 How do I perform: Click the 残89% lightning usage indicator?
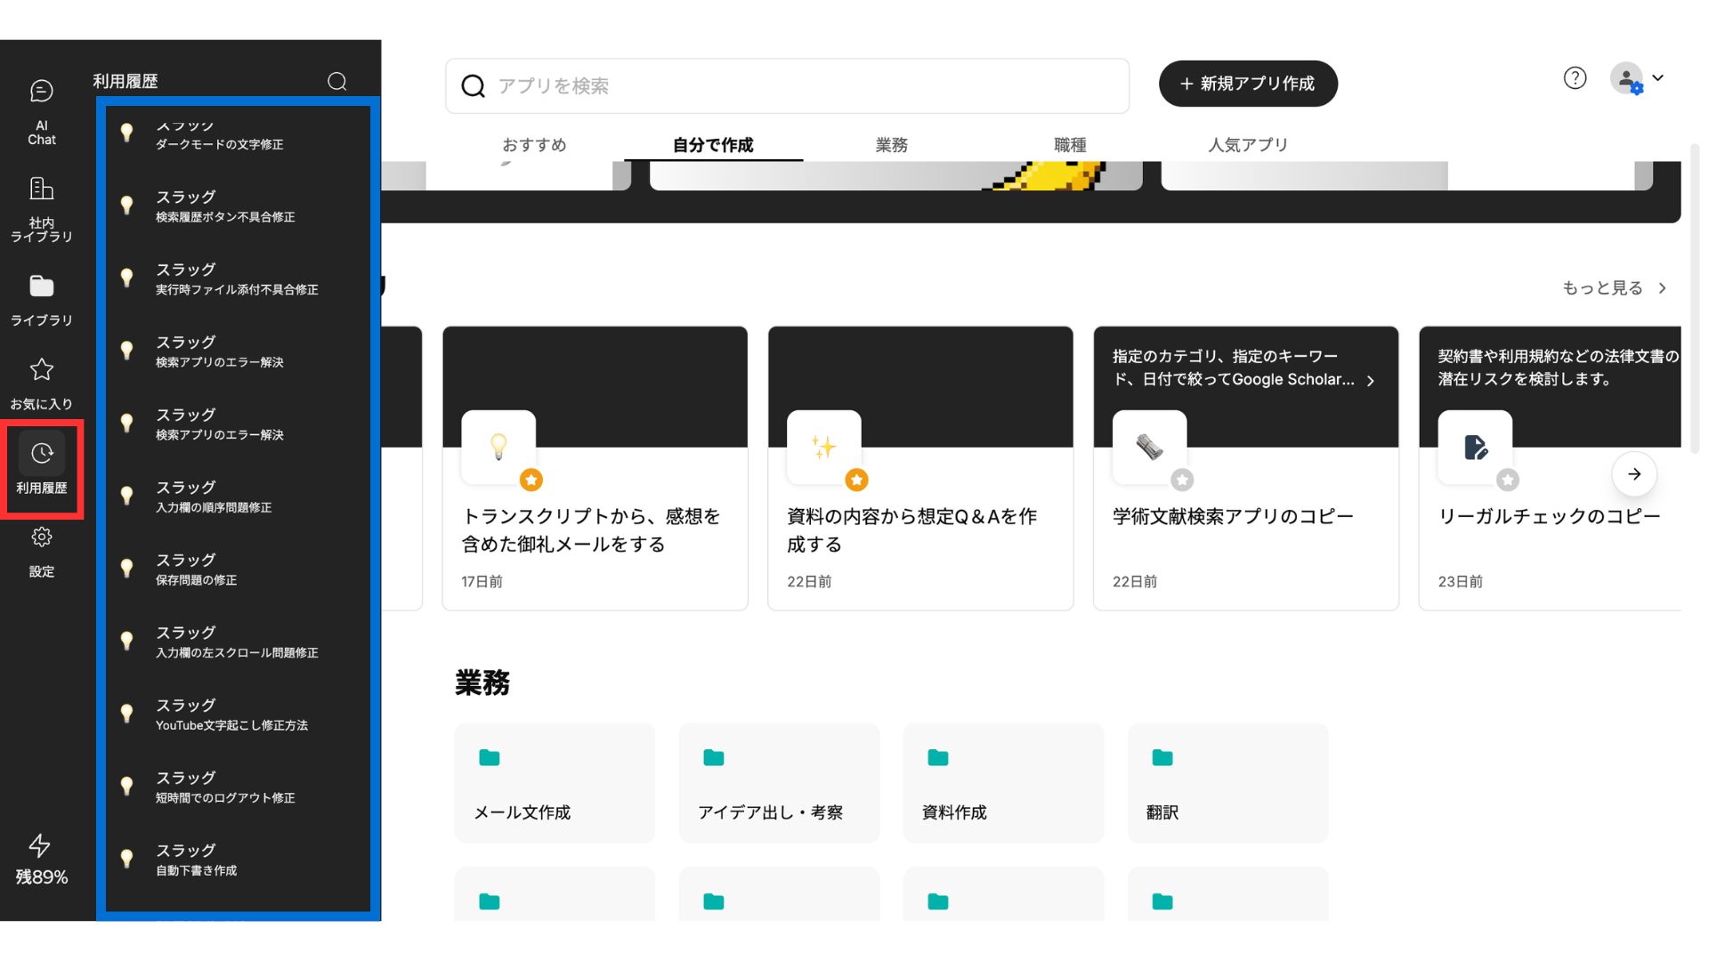click(x=41, y=859)
